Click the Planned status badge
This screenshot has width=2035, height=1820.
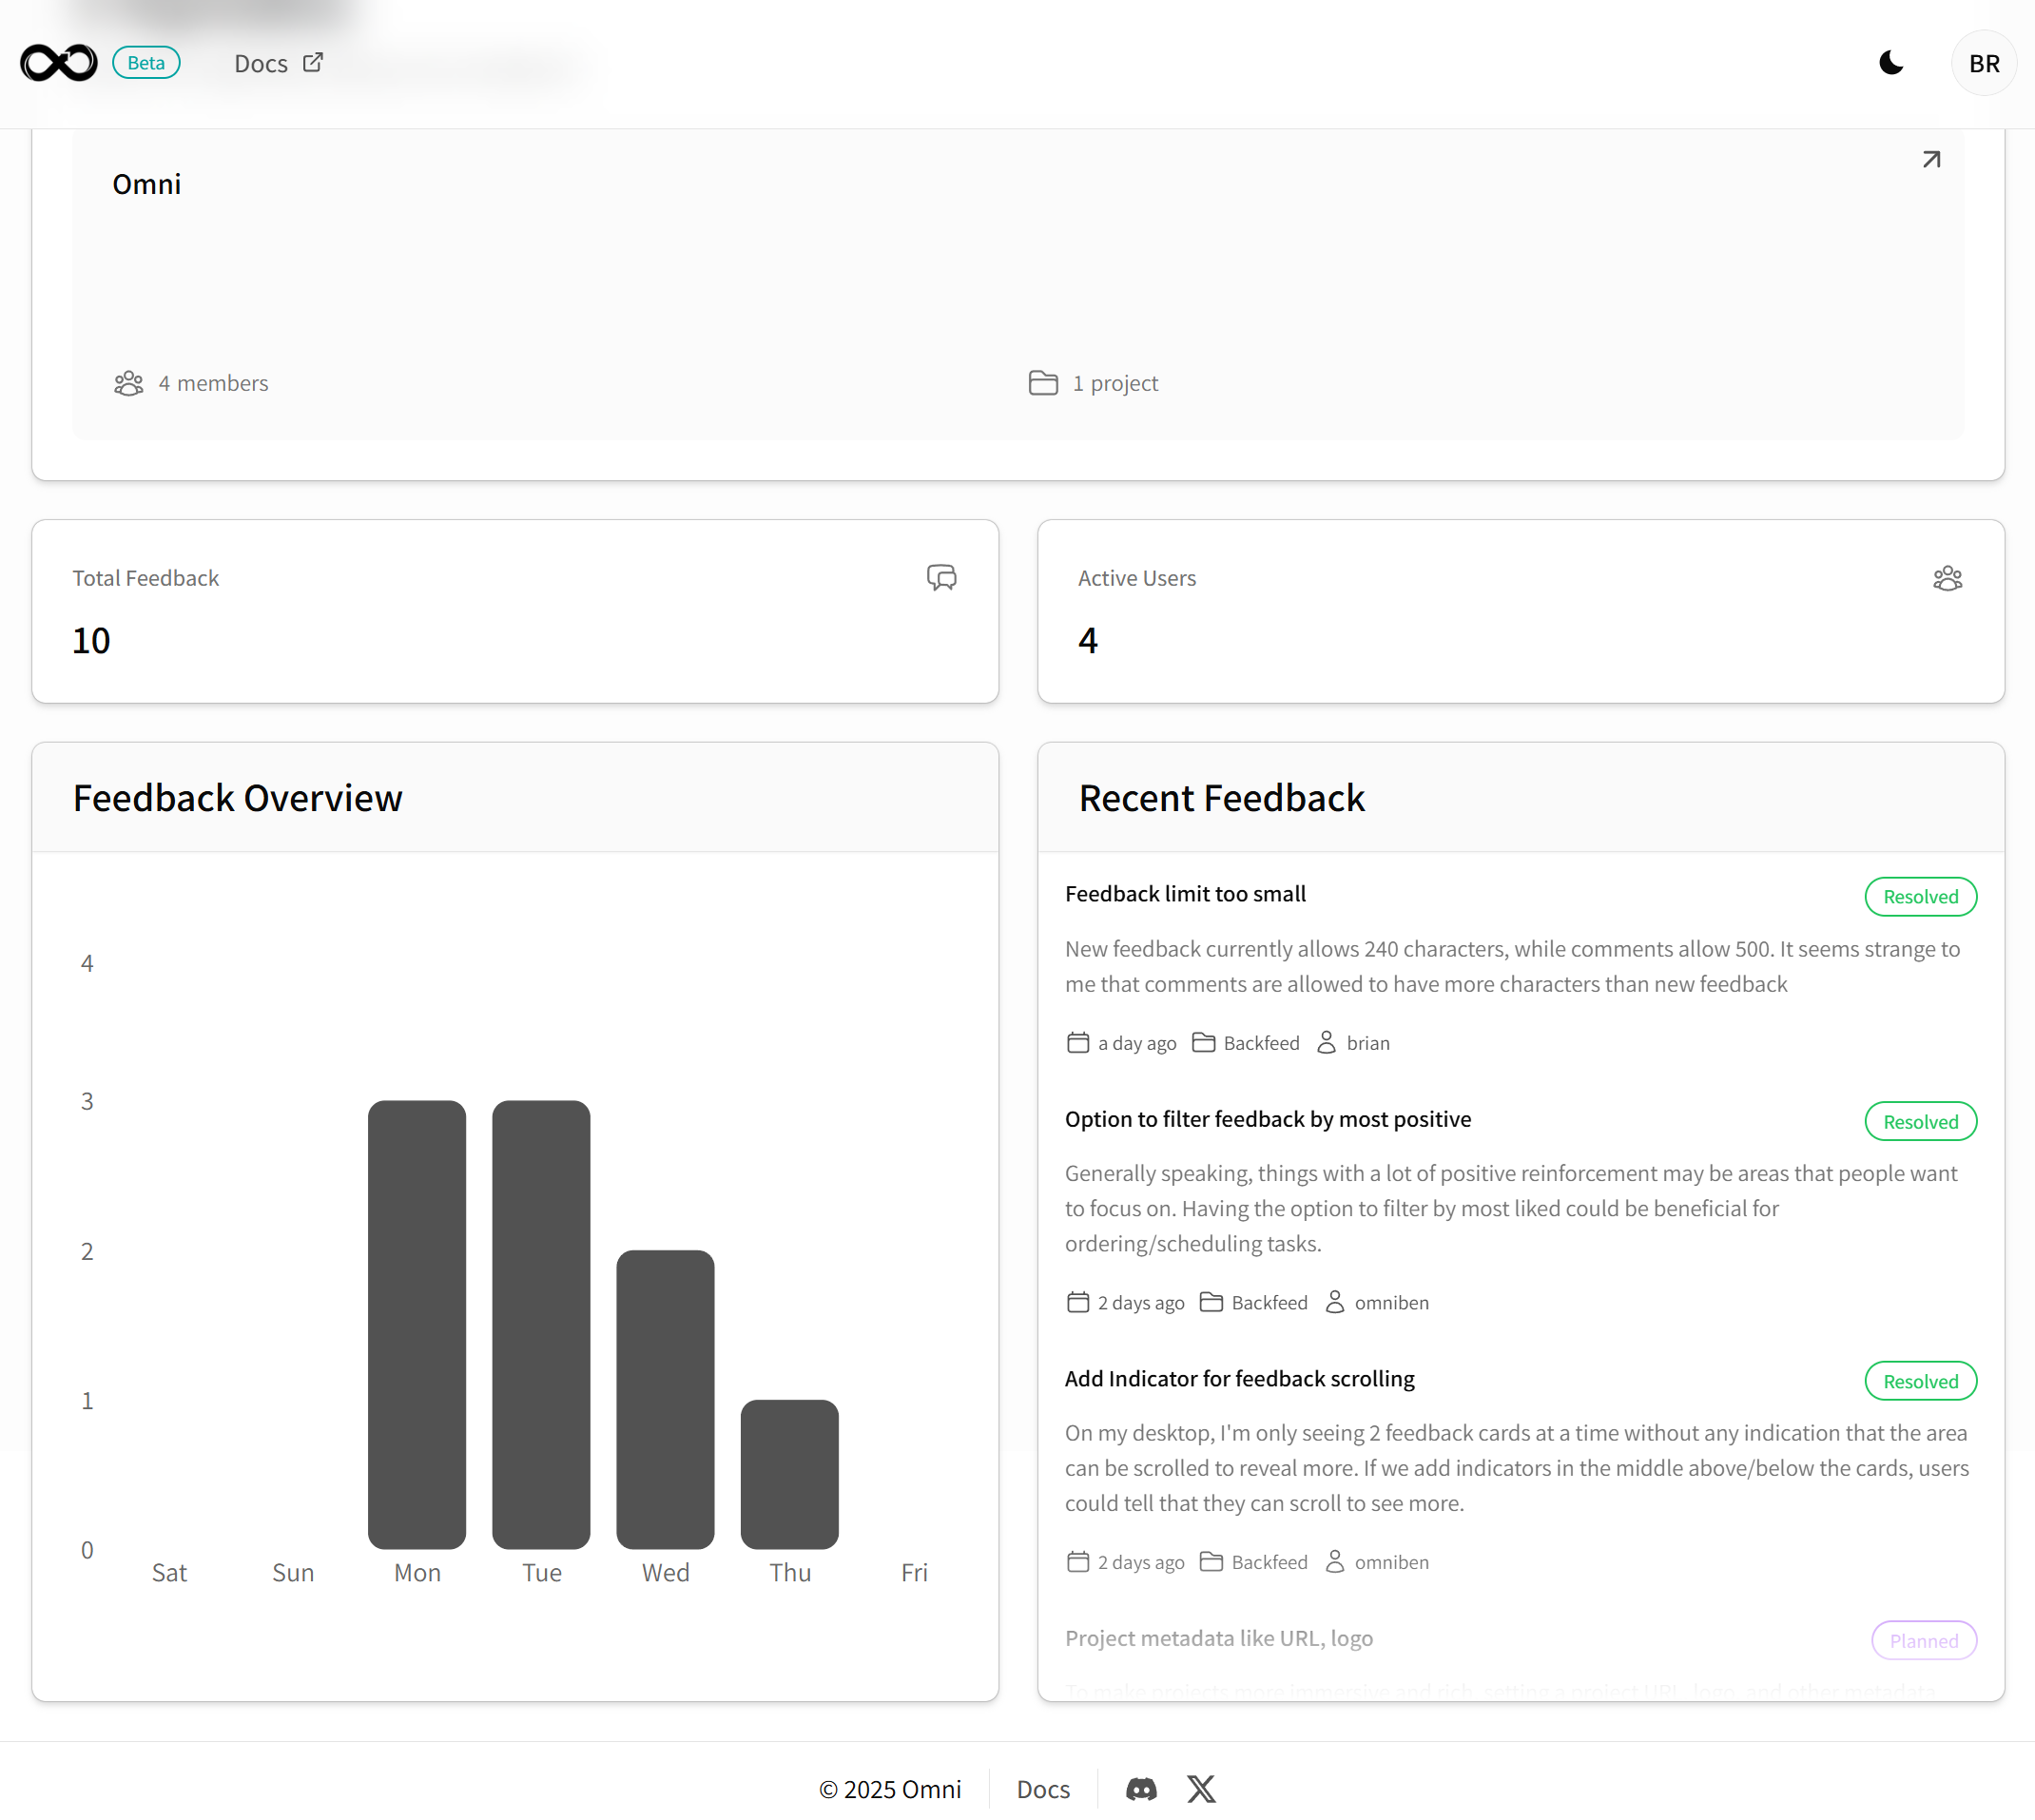pyautogui.click(x=1923, y=1641)
